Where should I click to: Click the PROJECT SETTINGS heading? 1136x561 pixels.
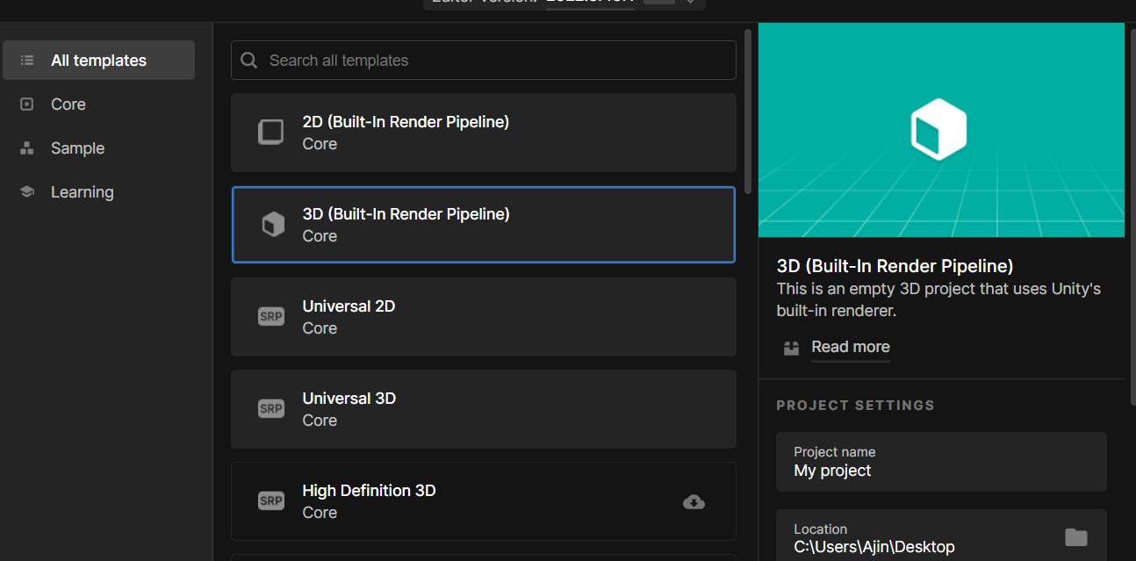pyautogui.click(x=855, y=406)
